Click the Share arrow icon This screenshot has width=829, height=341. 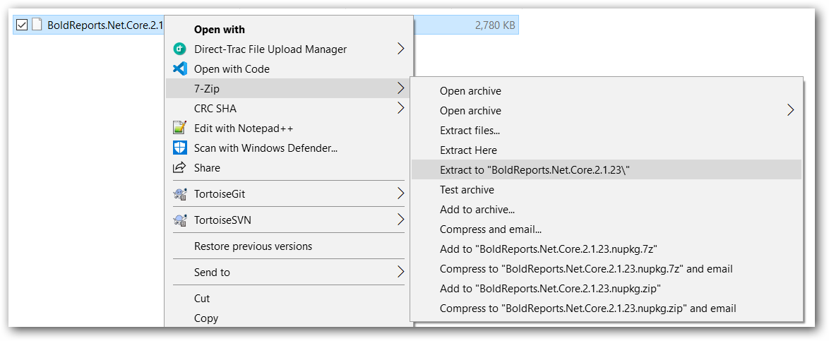tap(180, 167)
